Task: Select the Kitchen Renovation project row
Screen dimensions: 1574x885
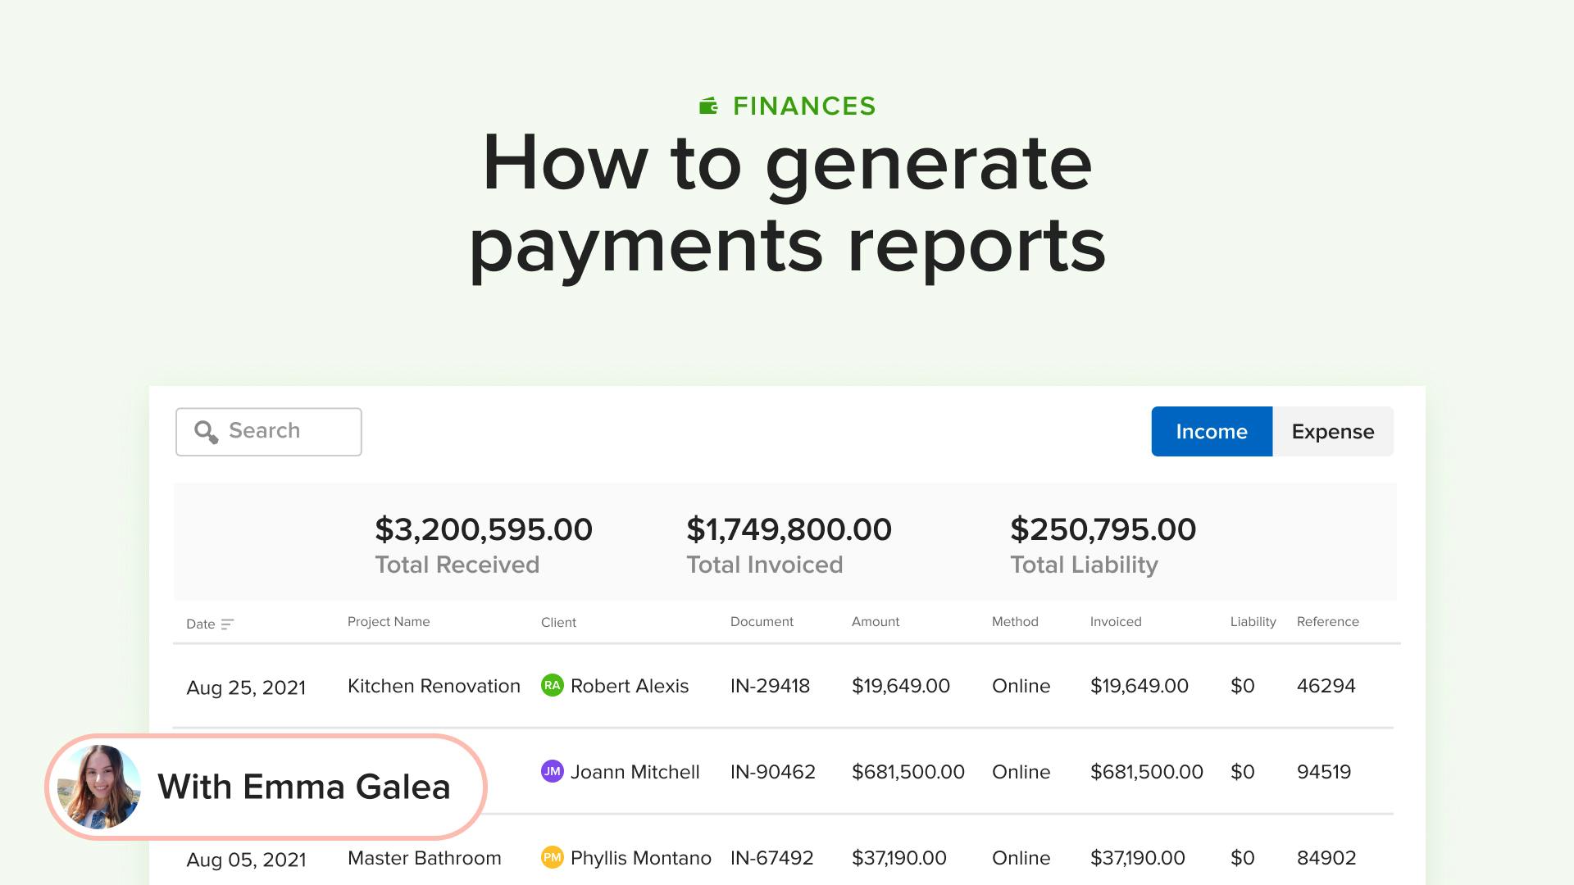Action: pos(434,686)
